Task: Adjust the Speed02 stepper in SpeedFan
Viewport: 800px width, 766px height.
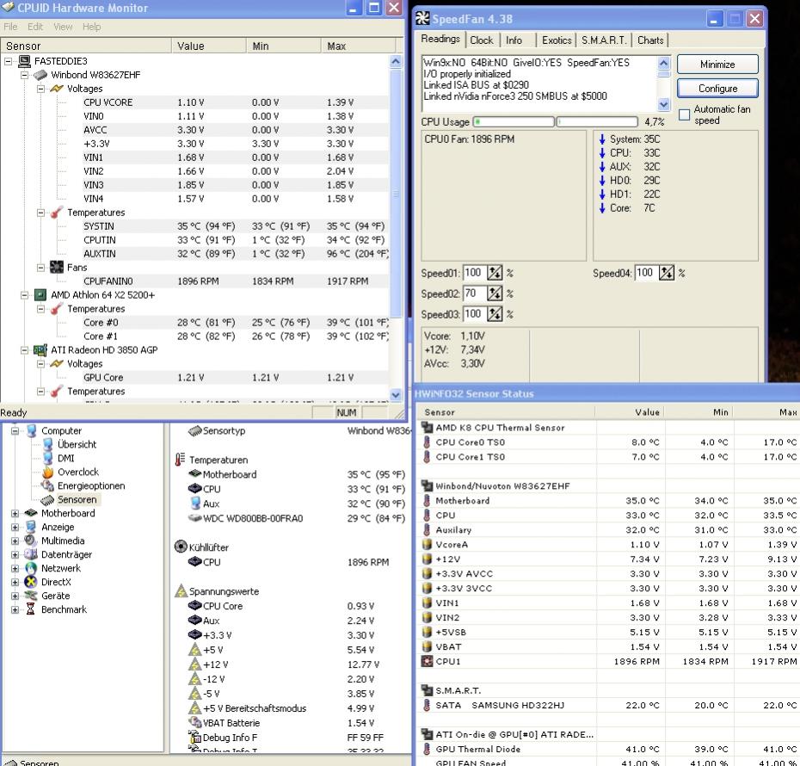Action: [495, 293]
